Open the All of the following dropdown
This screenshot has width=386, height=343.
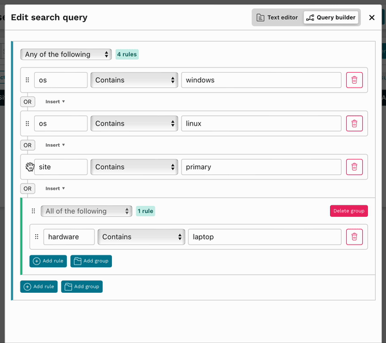click(86, 211)
